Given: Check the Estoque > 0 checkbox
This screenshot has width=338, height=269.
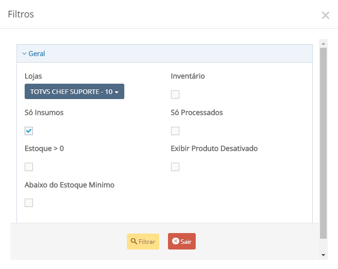Looking at the screenshot, I should pyautogui.click(x=29, y=167).
